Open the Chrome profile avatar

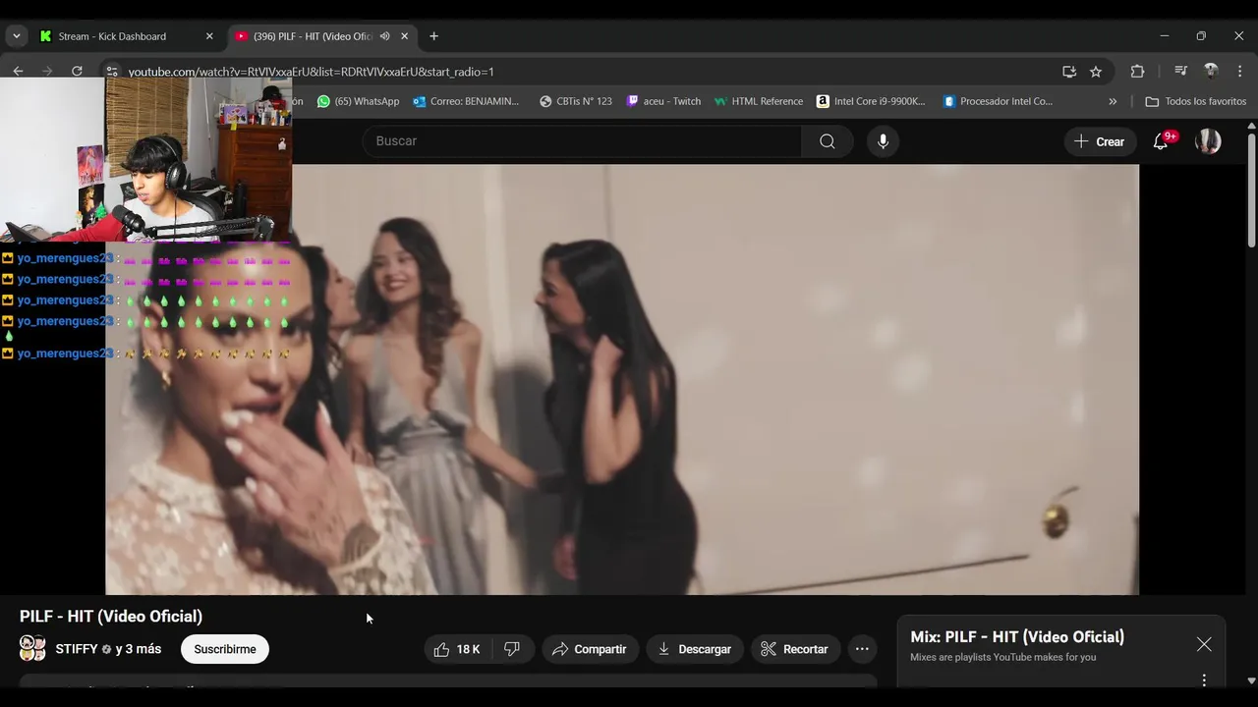click(x=1211, y=71)
